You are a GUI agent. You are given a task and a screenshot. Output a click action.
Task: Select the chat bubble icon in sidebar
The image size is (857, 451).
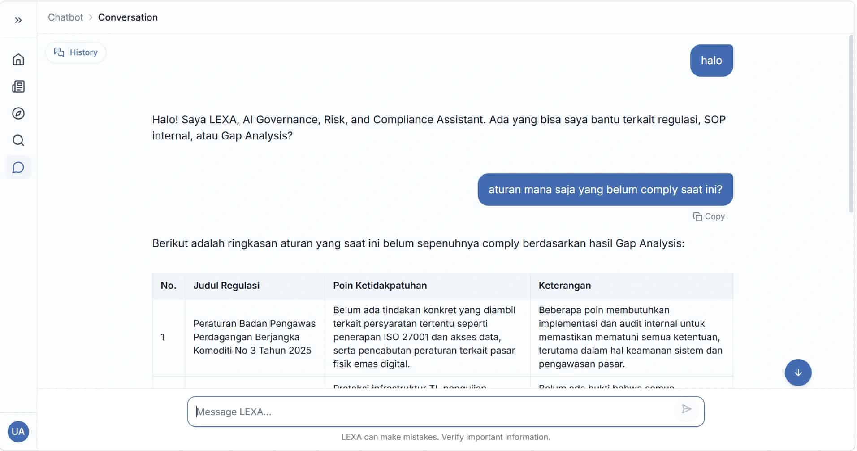pos(18,168)
